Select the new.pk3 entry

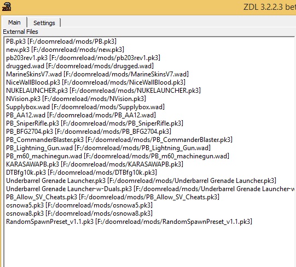point(65,50)
